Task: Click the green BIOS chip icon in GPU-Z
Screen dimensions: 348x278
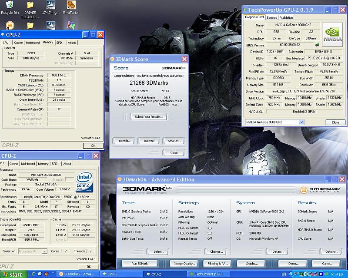Action: point(317,45)
